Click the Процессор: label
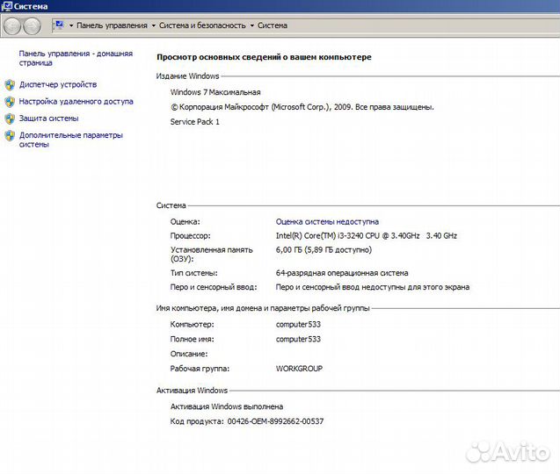The image size is (560, 474). tap(190, 236)
